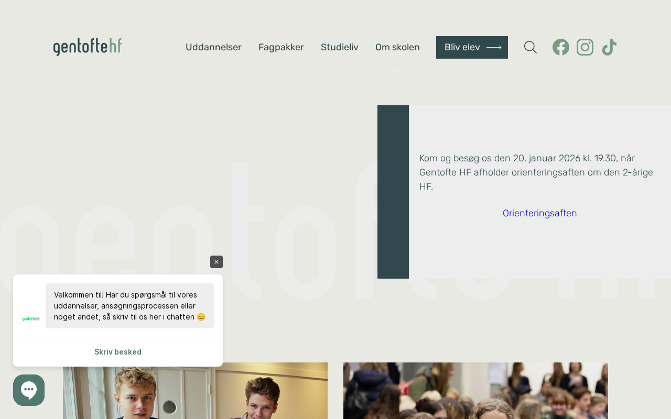Open the Om skolen menu
This screenshot has height=419, width=671.
click(397, 47)
